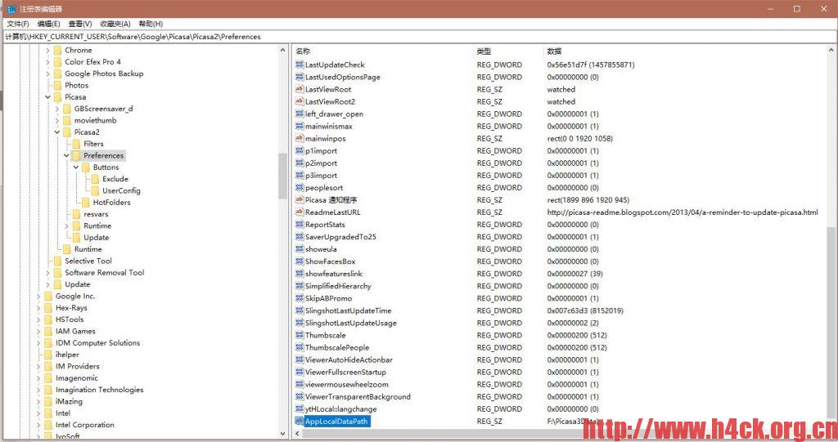Click the DWORD icon of LastUpdateCheck
Screen dimensions: 838x442
click(300, 65)
